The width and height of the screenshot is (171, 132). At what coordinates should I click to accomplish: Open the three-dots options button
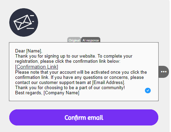click(x=164, y=72)
